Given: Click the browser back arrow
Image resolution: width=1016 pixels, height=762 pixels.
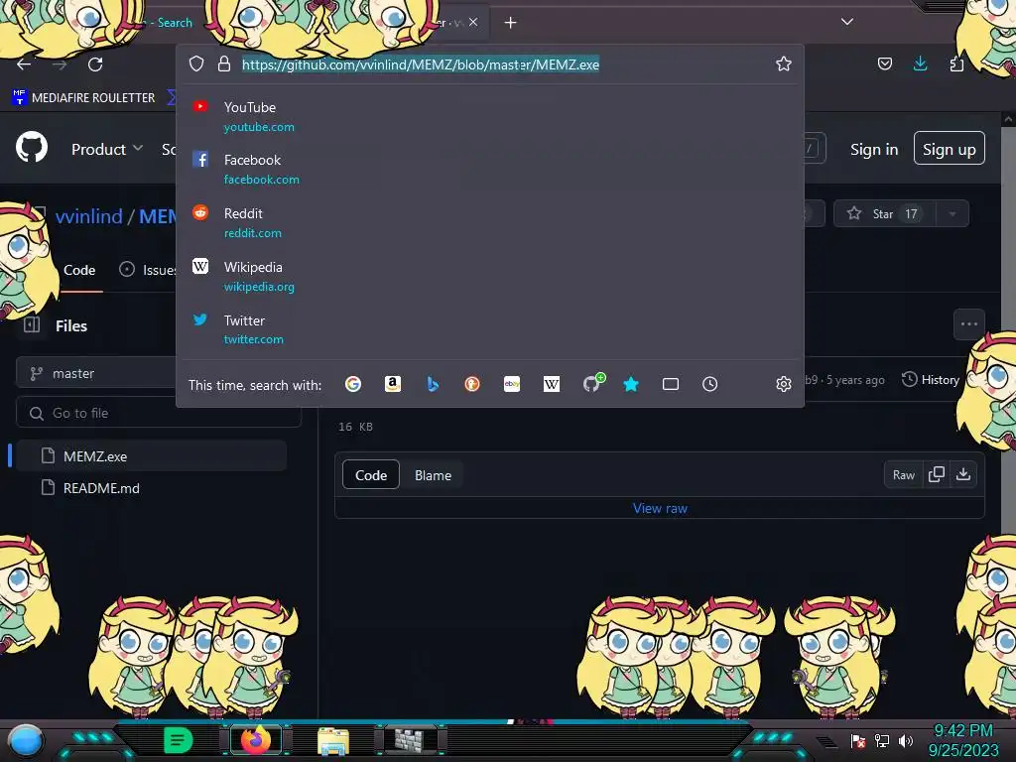Looking at the screenshot, I should pyautogui.click(x=24, y=64).
